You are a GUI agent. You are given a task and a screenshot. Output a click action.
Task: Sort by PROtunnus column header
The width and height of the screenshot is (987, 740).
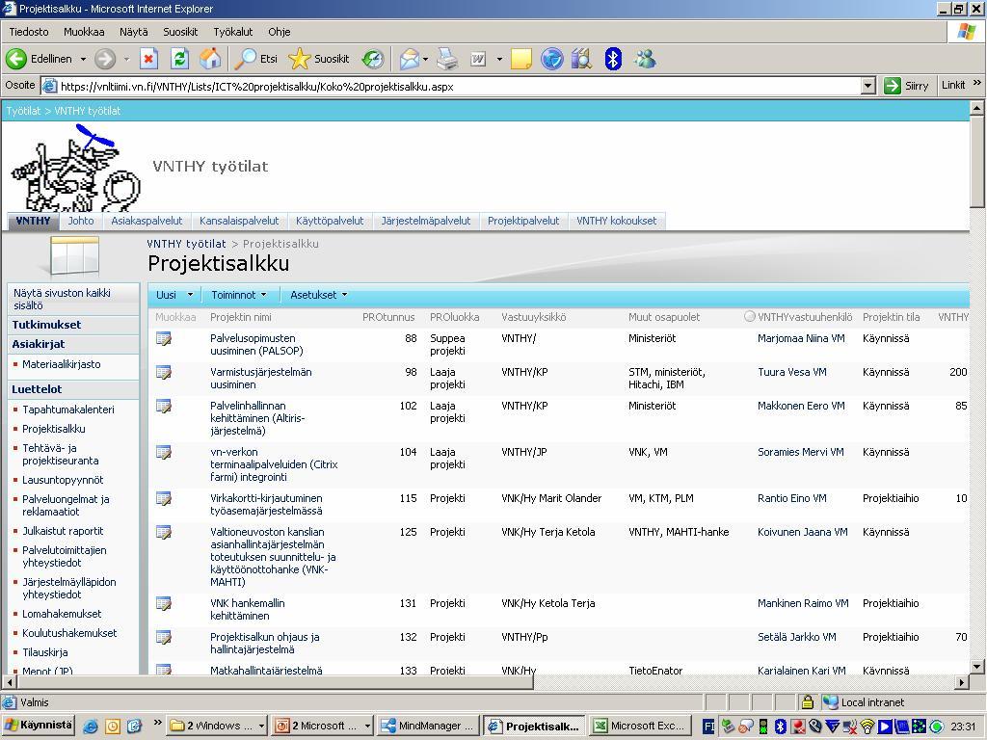point(388,317)
